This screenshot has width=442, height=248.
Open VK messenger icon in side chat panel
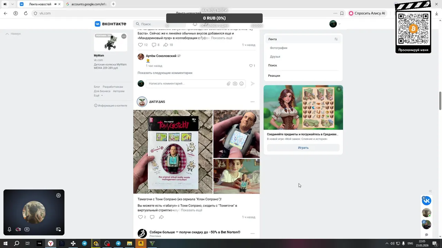(x=426, y=200)
